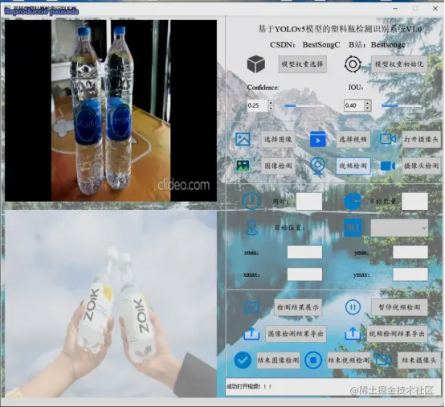Increase the IOU spinbox value
Screen dimensions: 445x407
(368, 103)
